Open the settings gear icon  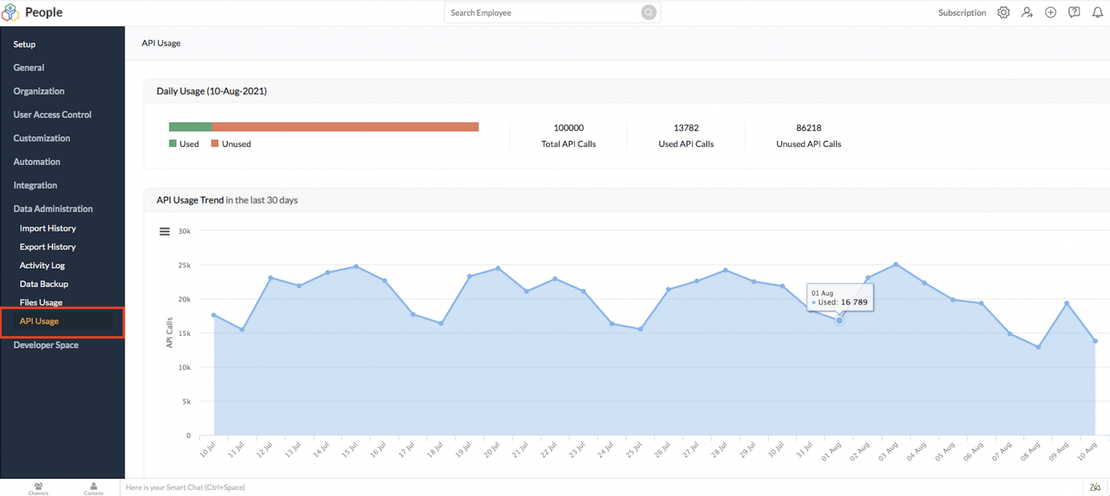click(x=1003, y=12)
